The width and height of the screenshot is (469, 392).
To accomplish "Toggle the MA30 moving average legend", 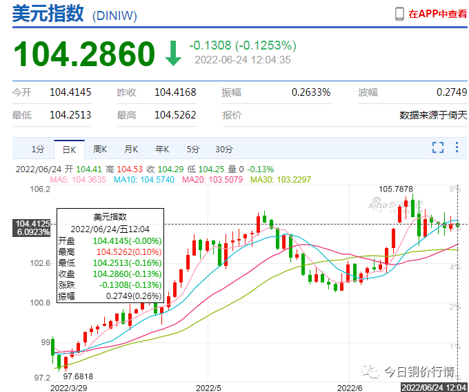I will [x=281, y=180].
